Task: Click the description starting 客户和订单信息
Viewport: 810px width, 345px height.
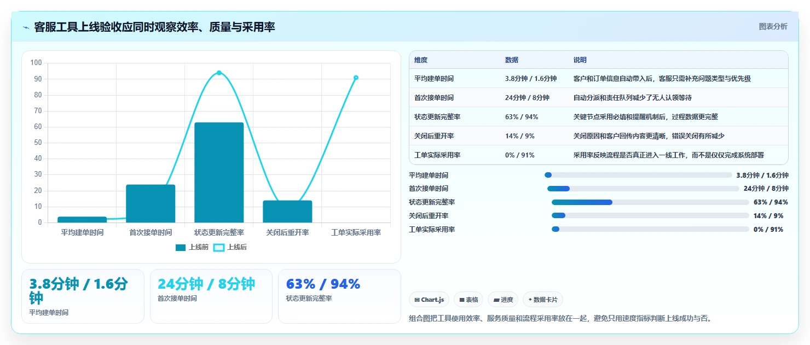Action: point(662,79)
